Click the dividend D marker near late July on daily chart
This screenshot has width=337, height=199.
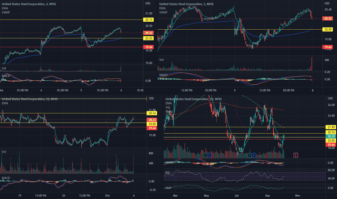tap(254, 155)
